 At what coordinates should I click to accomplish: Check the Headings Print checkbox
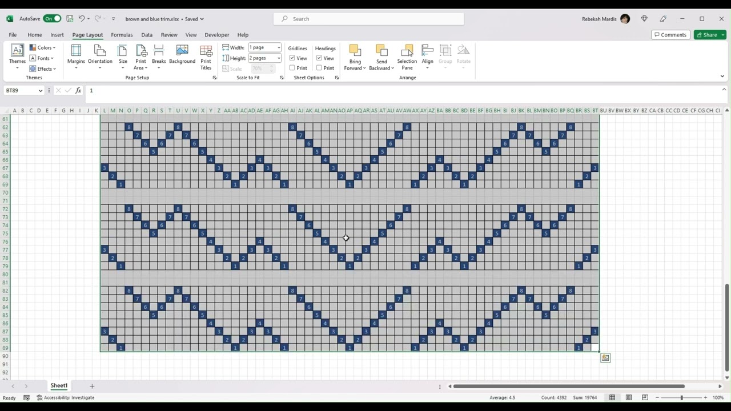319,68
